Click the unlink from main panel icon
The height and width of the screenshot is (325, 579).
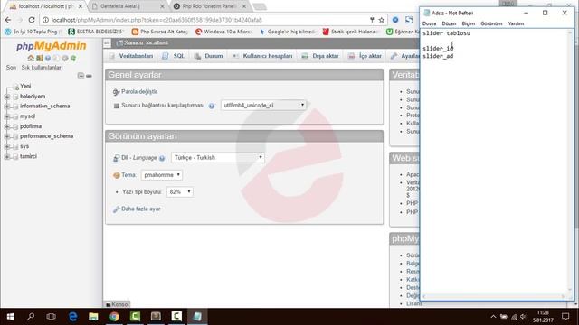point(89,76)
